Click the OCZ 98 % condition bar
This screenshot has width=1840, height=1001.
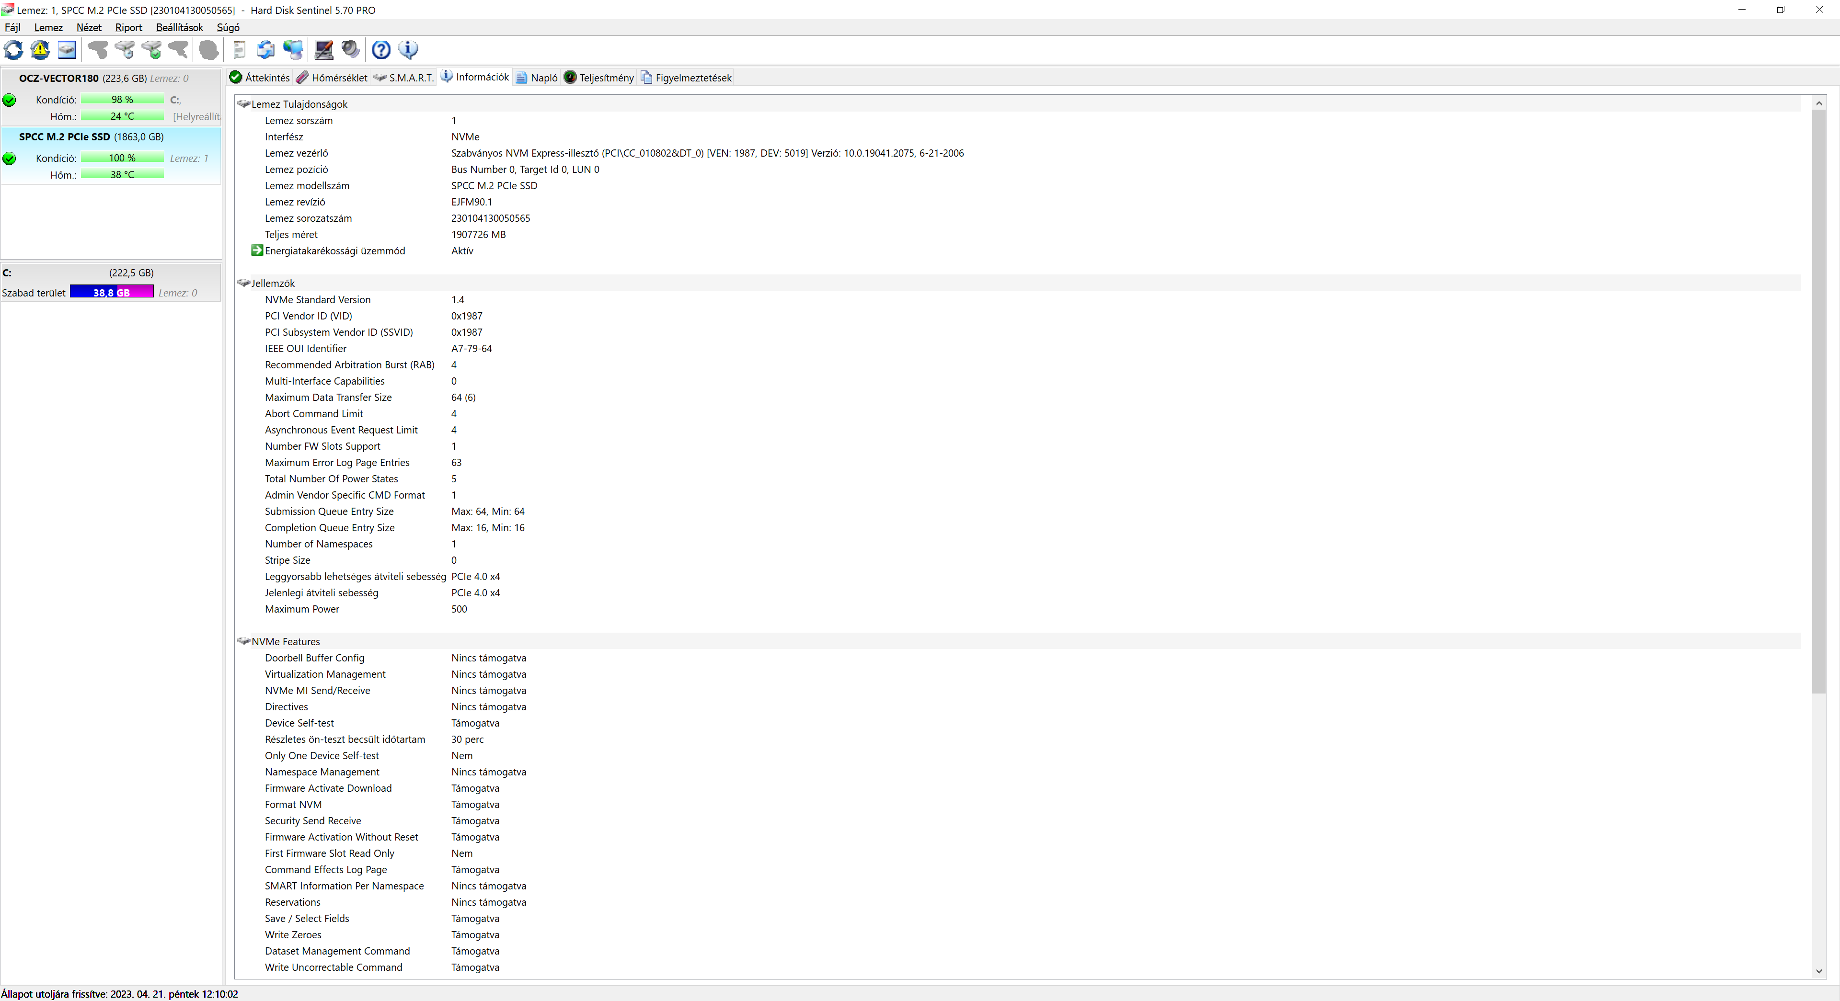pyautogui.click(x=122, y=100)
